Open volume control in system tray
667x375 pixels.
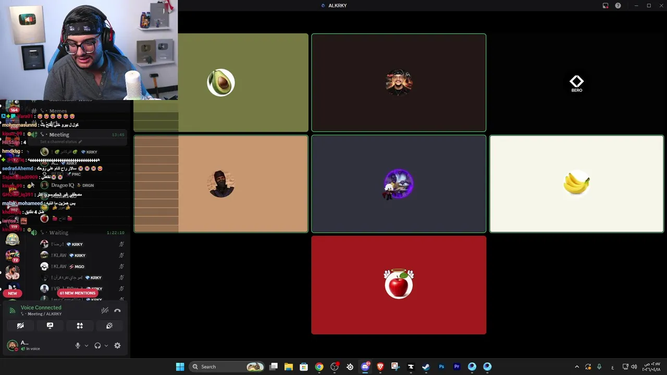click(x=635, y=367)
